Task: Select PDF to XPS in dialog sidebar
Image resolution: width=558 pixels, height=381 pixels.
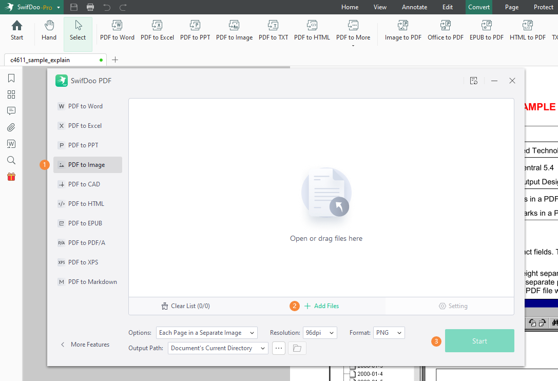Action: pos(88,262)
